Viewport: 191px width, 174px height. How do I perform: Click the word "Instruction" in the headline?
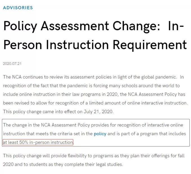tap(77, 44)
